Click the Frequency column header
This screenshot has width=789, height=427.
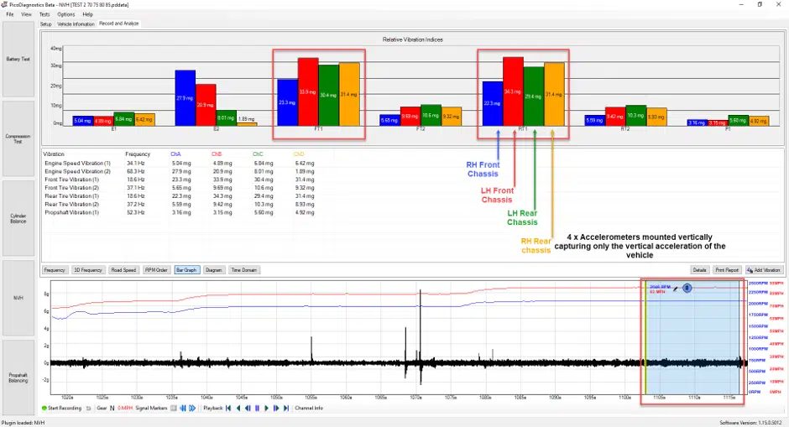[x=138, y=154]
